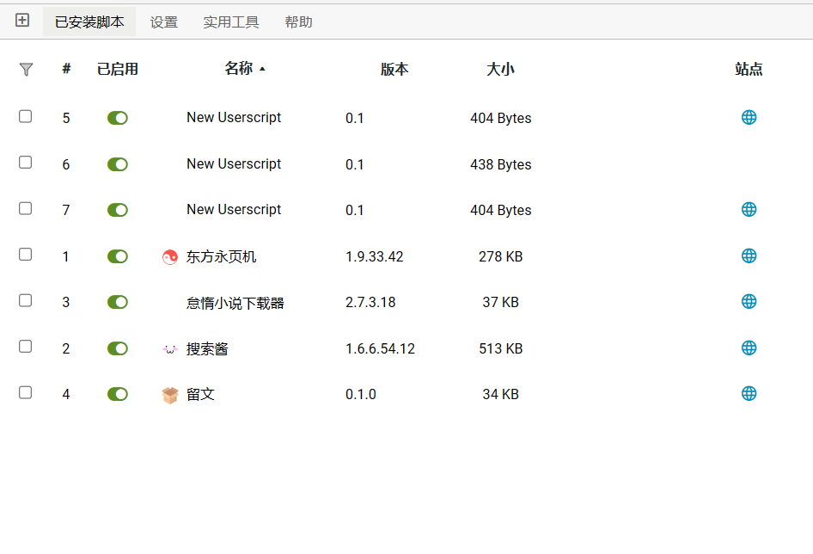
Task: Click the yin-yang icon of 东方永页机
Action: [x=169, y=256]
